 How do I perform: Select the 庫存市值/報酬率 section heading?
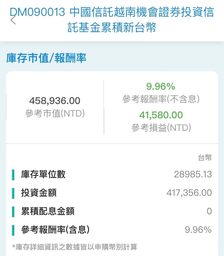tap(46, 58)
